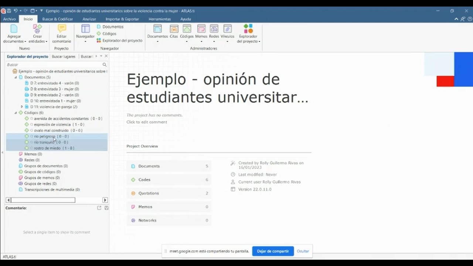The width and height of the screenshot is (473, 266).
Task: Switch to the Analizar tab
Action: coord(89,19)
